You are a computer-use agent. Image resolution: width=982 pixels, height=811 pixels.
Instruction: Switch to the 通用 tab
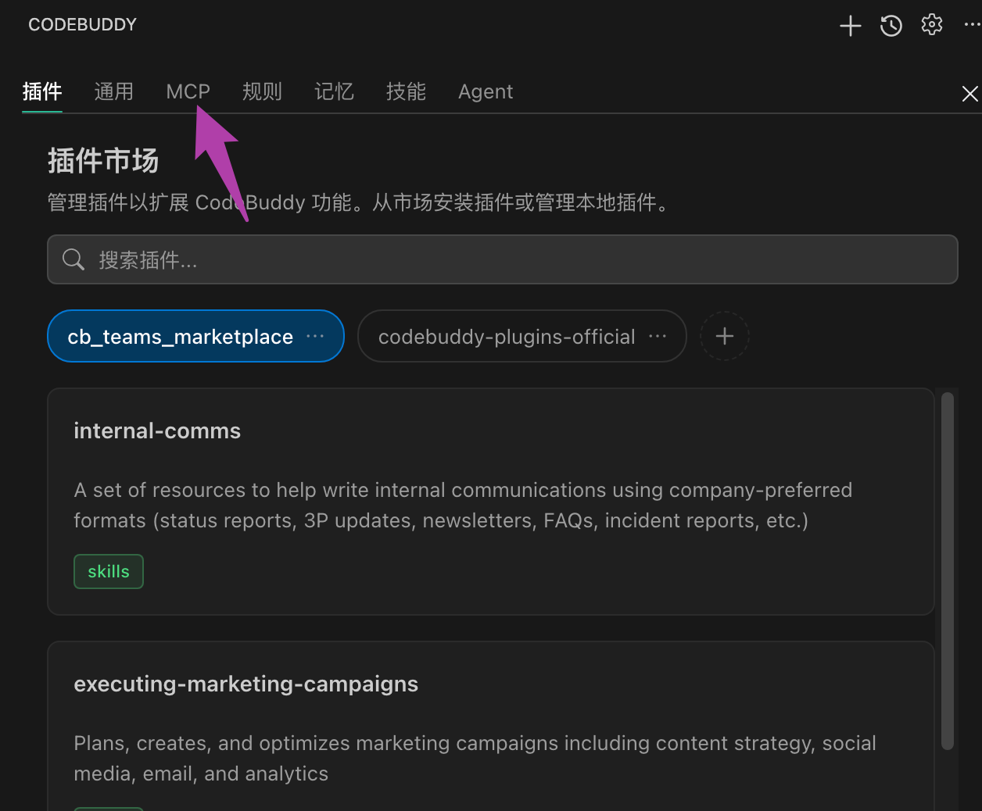114,92
